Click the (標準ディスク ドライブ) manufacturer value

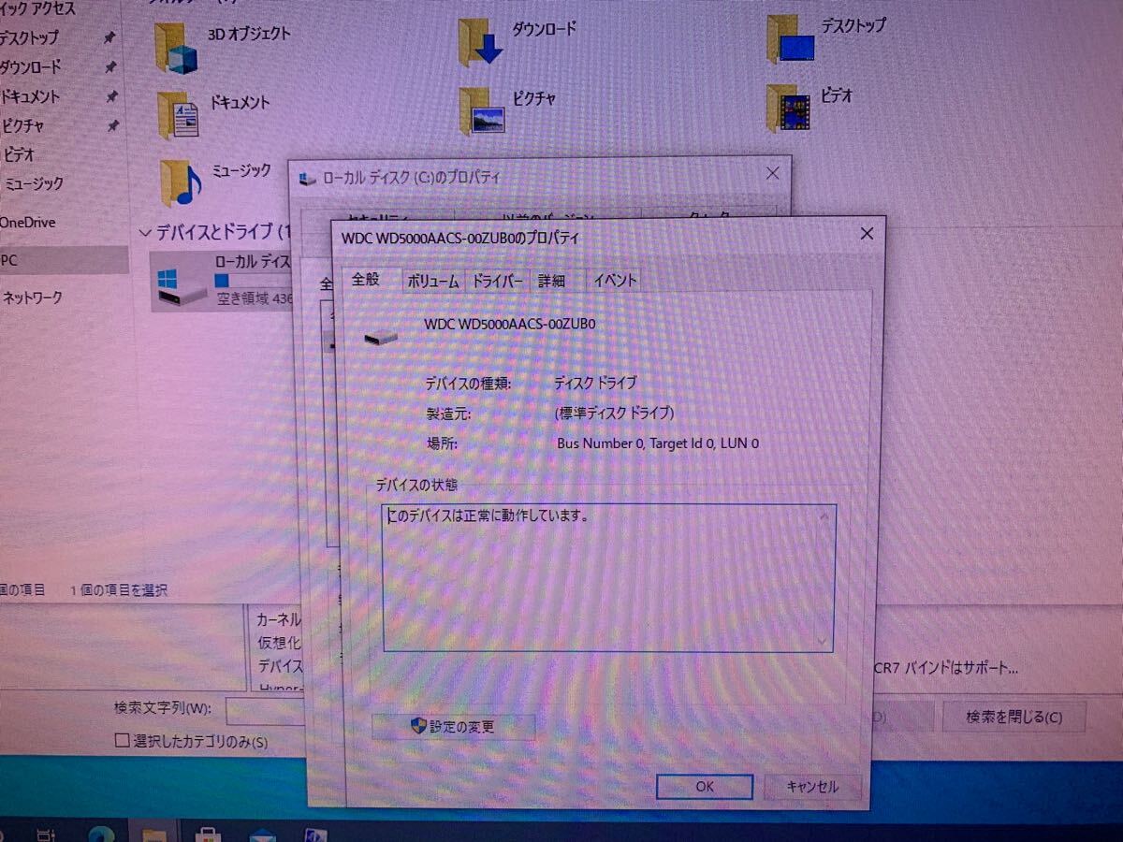(614, 413)
